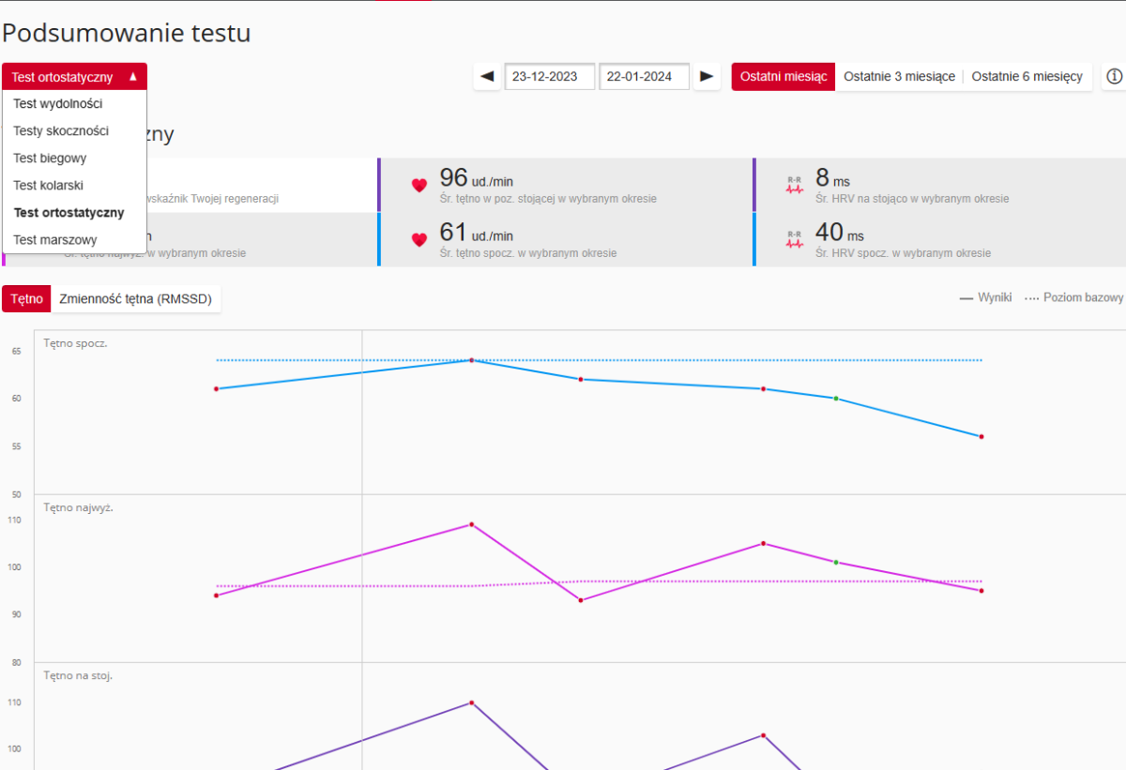Click R-R icon beside 8 ms HRV

point(795,185)
